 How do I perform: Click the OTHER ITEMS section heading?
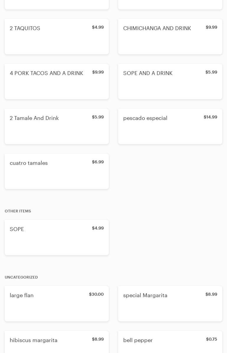[18, 211]
